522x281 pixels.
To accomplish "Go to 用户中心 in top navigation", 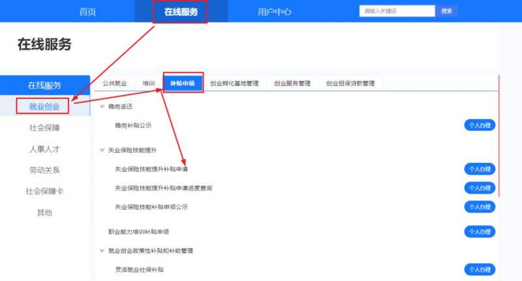I will [274, 12].
